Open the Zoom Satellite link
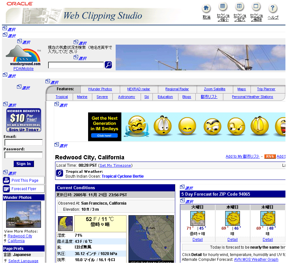The height and width of the screenshot is (265, 288). (x=215, y=89)
